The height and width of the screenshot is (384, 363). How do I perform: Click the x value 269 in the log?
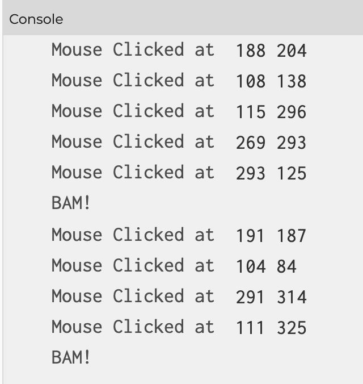pos(251,143)
